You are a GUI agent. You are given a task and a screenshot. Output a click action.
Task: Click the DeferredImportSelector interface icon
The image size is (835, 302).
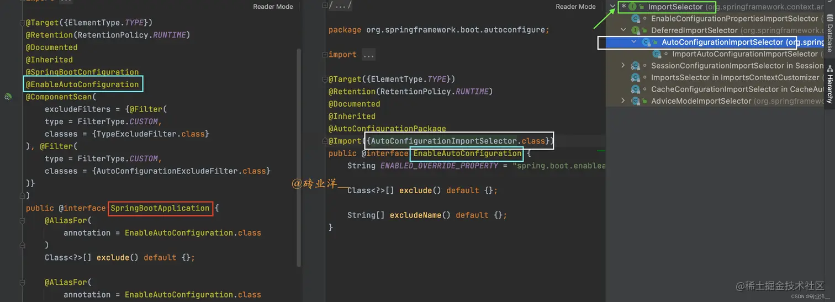[x=636, y=30]
